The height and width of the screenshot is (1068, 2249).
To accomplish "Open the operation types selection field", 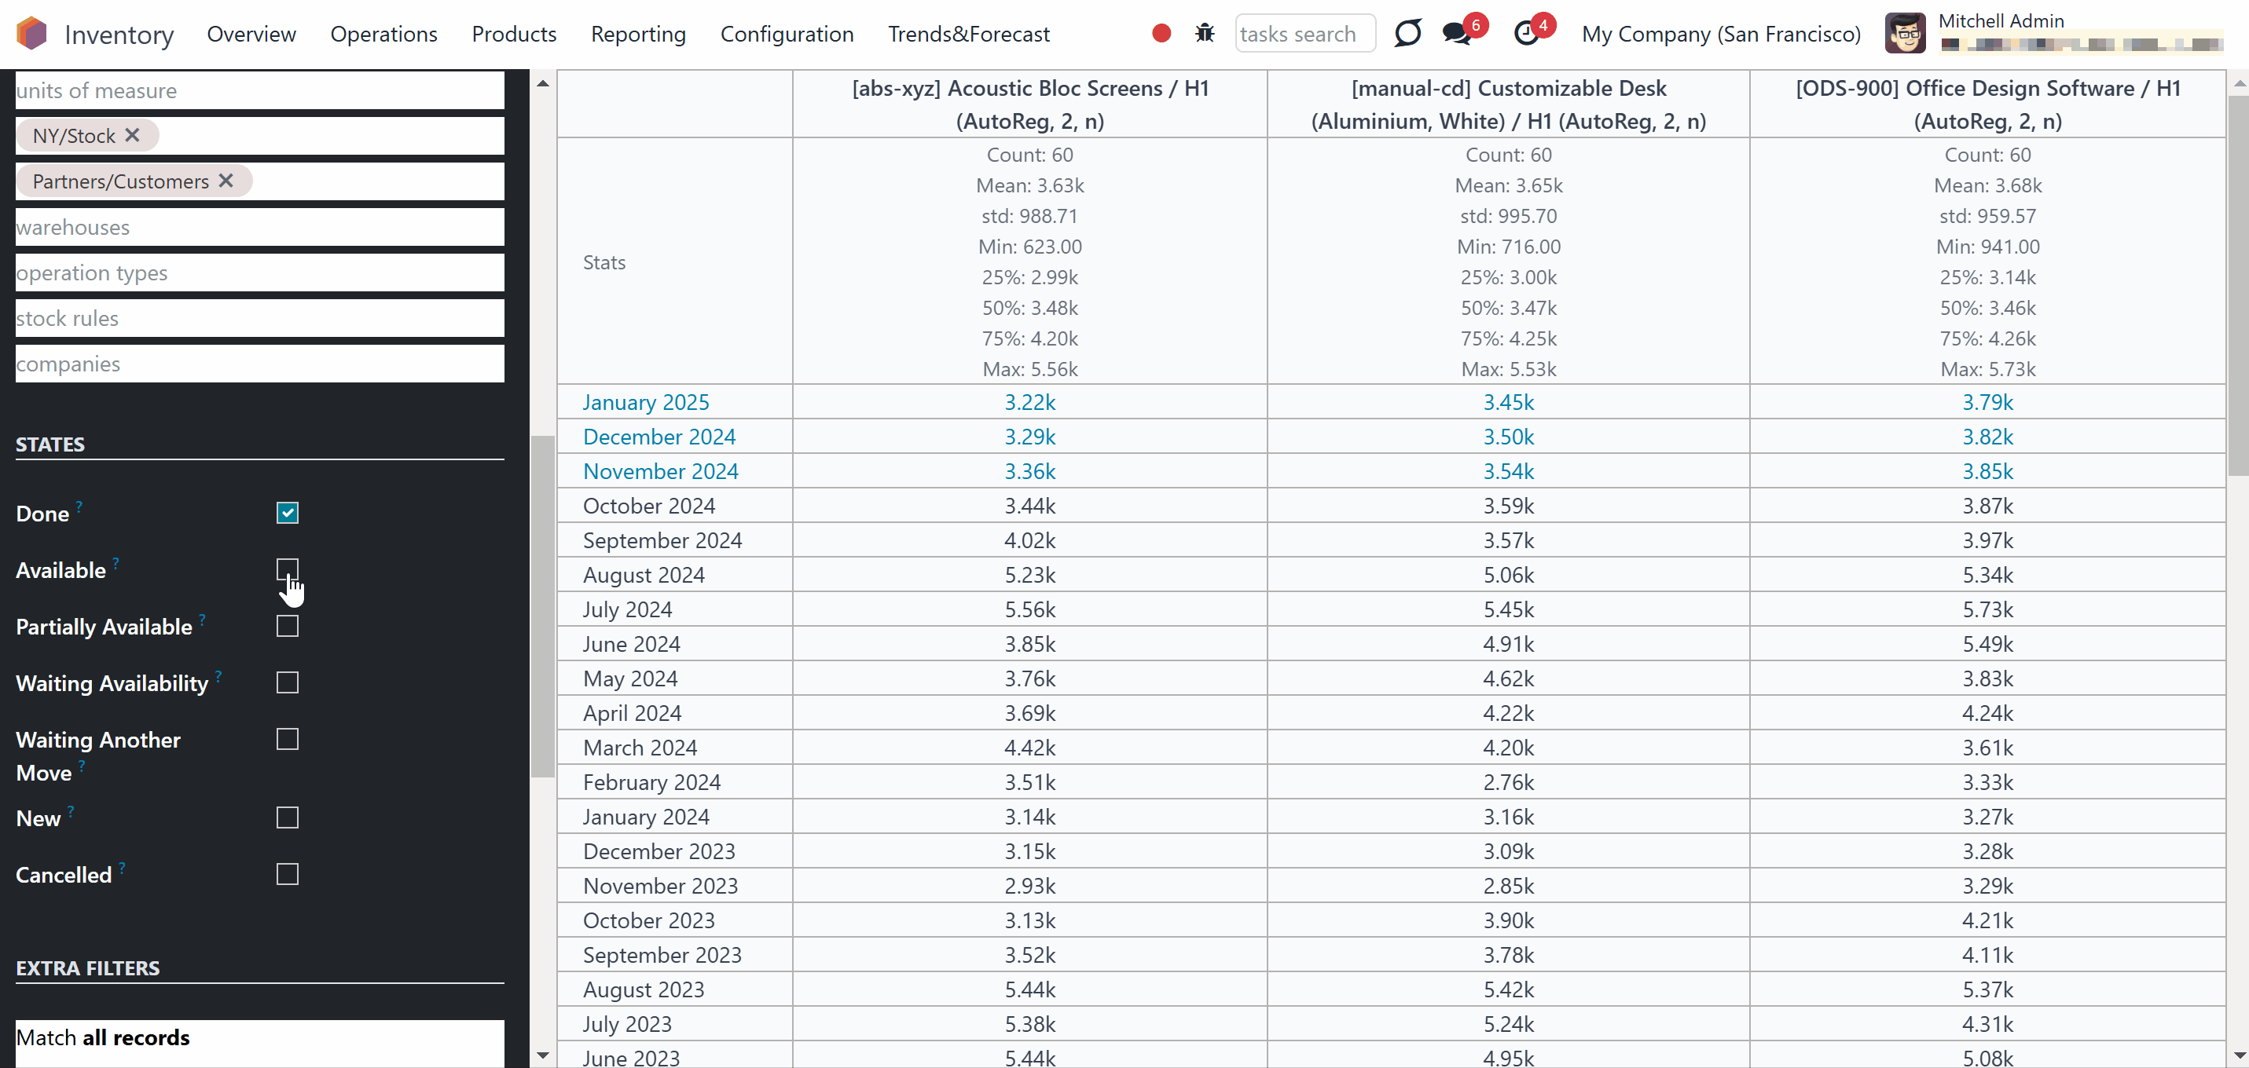I will click(260, 273).
